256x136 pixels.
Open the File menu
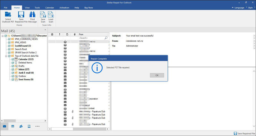point(5,8)
